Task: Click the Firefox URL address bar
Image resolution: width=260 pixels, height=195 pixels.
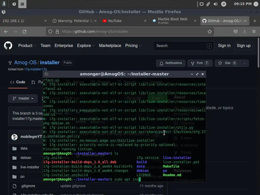Action: pyautogui.click(x=130, y=31)
